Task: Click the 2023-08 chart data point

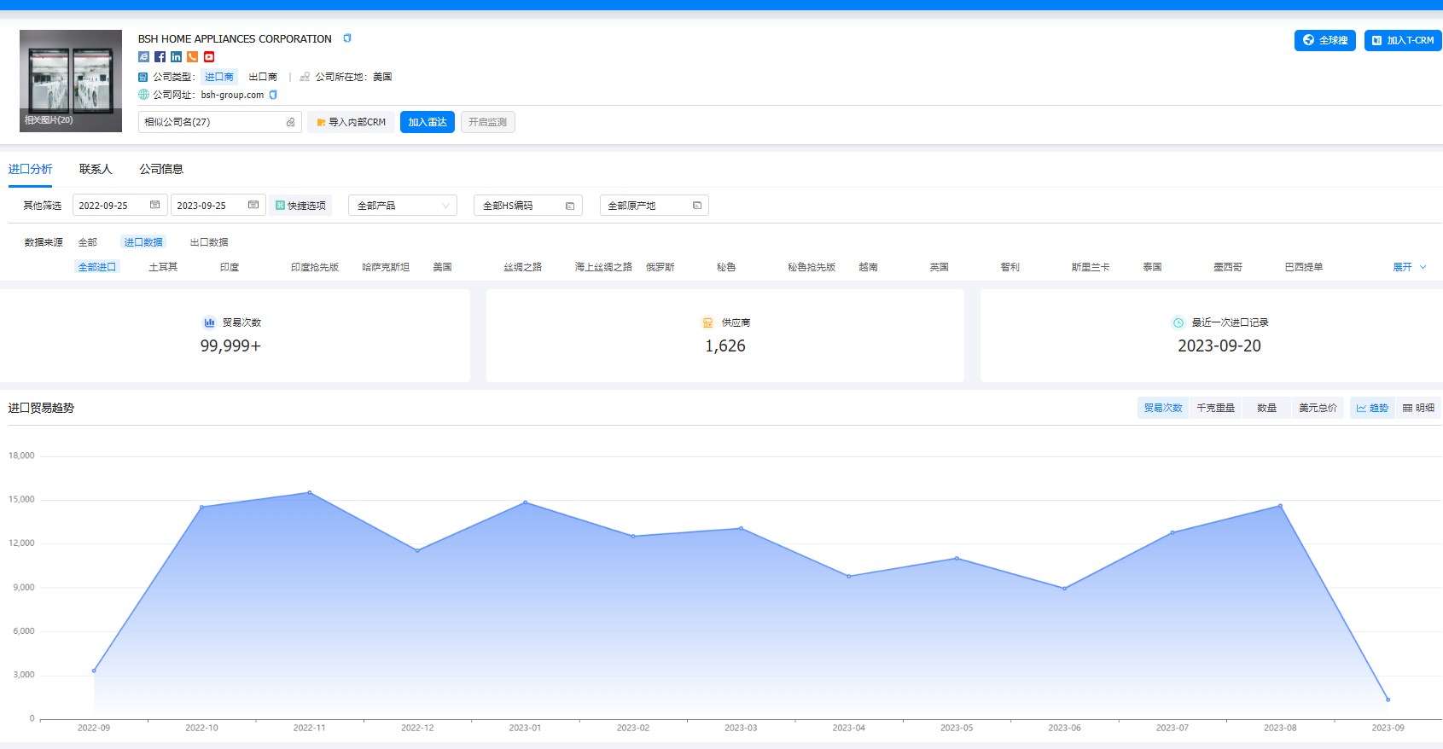Action: (x=1280, y=506)
